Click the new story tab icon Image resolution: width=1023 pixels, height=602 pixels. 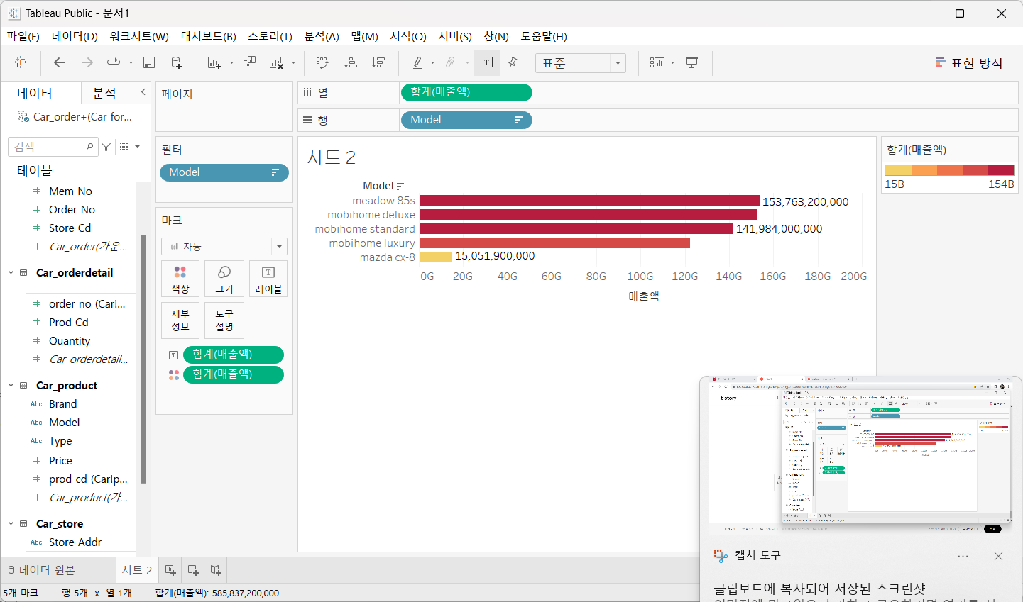pos(216,570)
